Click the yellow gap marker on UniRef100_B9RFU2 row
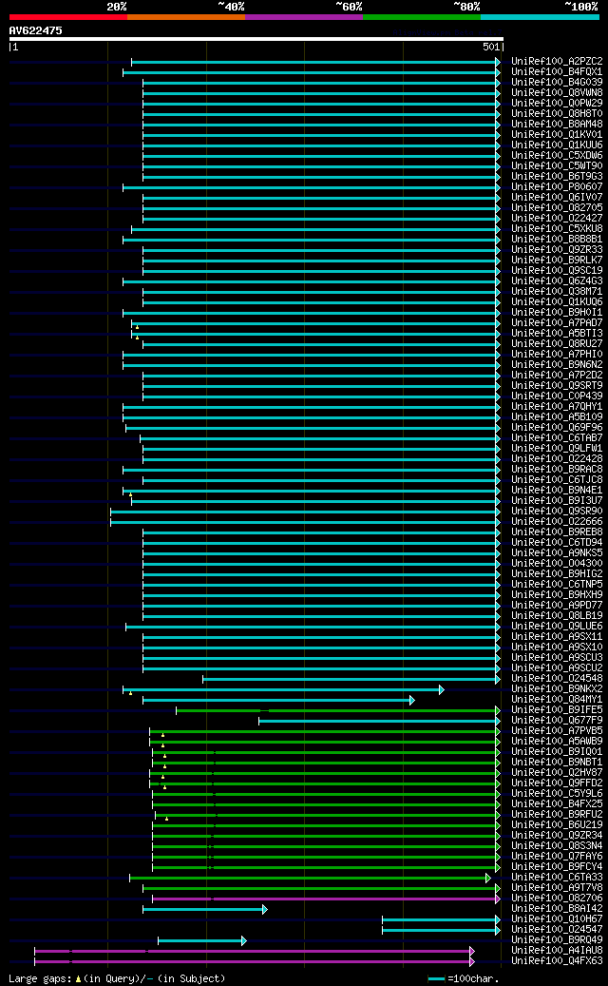 pos(166,819)
